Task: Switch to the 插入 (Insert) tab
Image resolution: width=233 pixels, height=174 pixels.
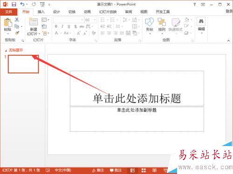Action: point(41,12)
